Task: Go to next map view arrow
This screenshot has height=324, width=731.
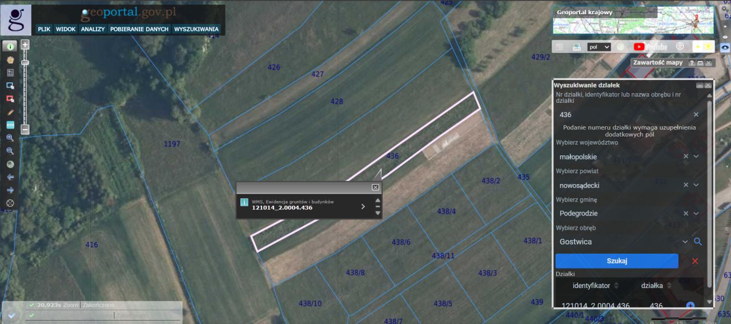Action: (10, 190)
